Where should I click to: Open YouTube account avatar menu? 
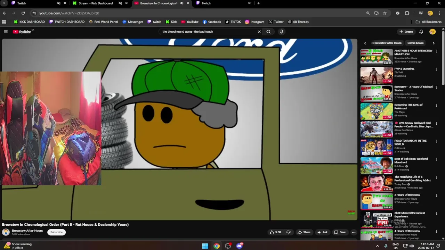[x=432, y=32]
